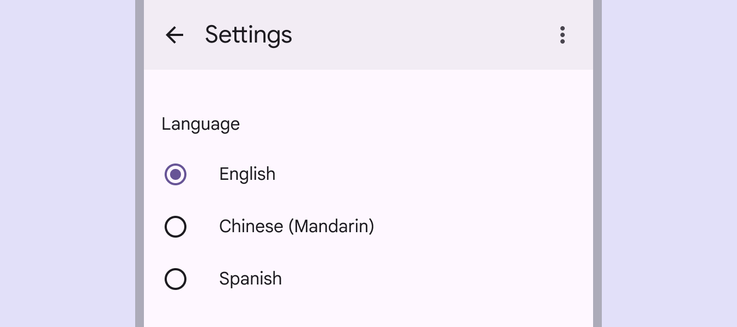This screenshot has height=327, width=737.
Task: Click lavender background right of the phone frame
Action: pyautogui.click(x=670, y=163)
